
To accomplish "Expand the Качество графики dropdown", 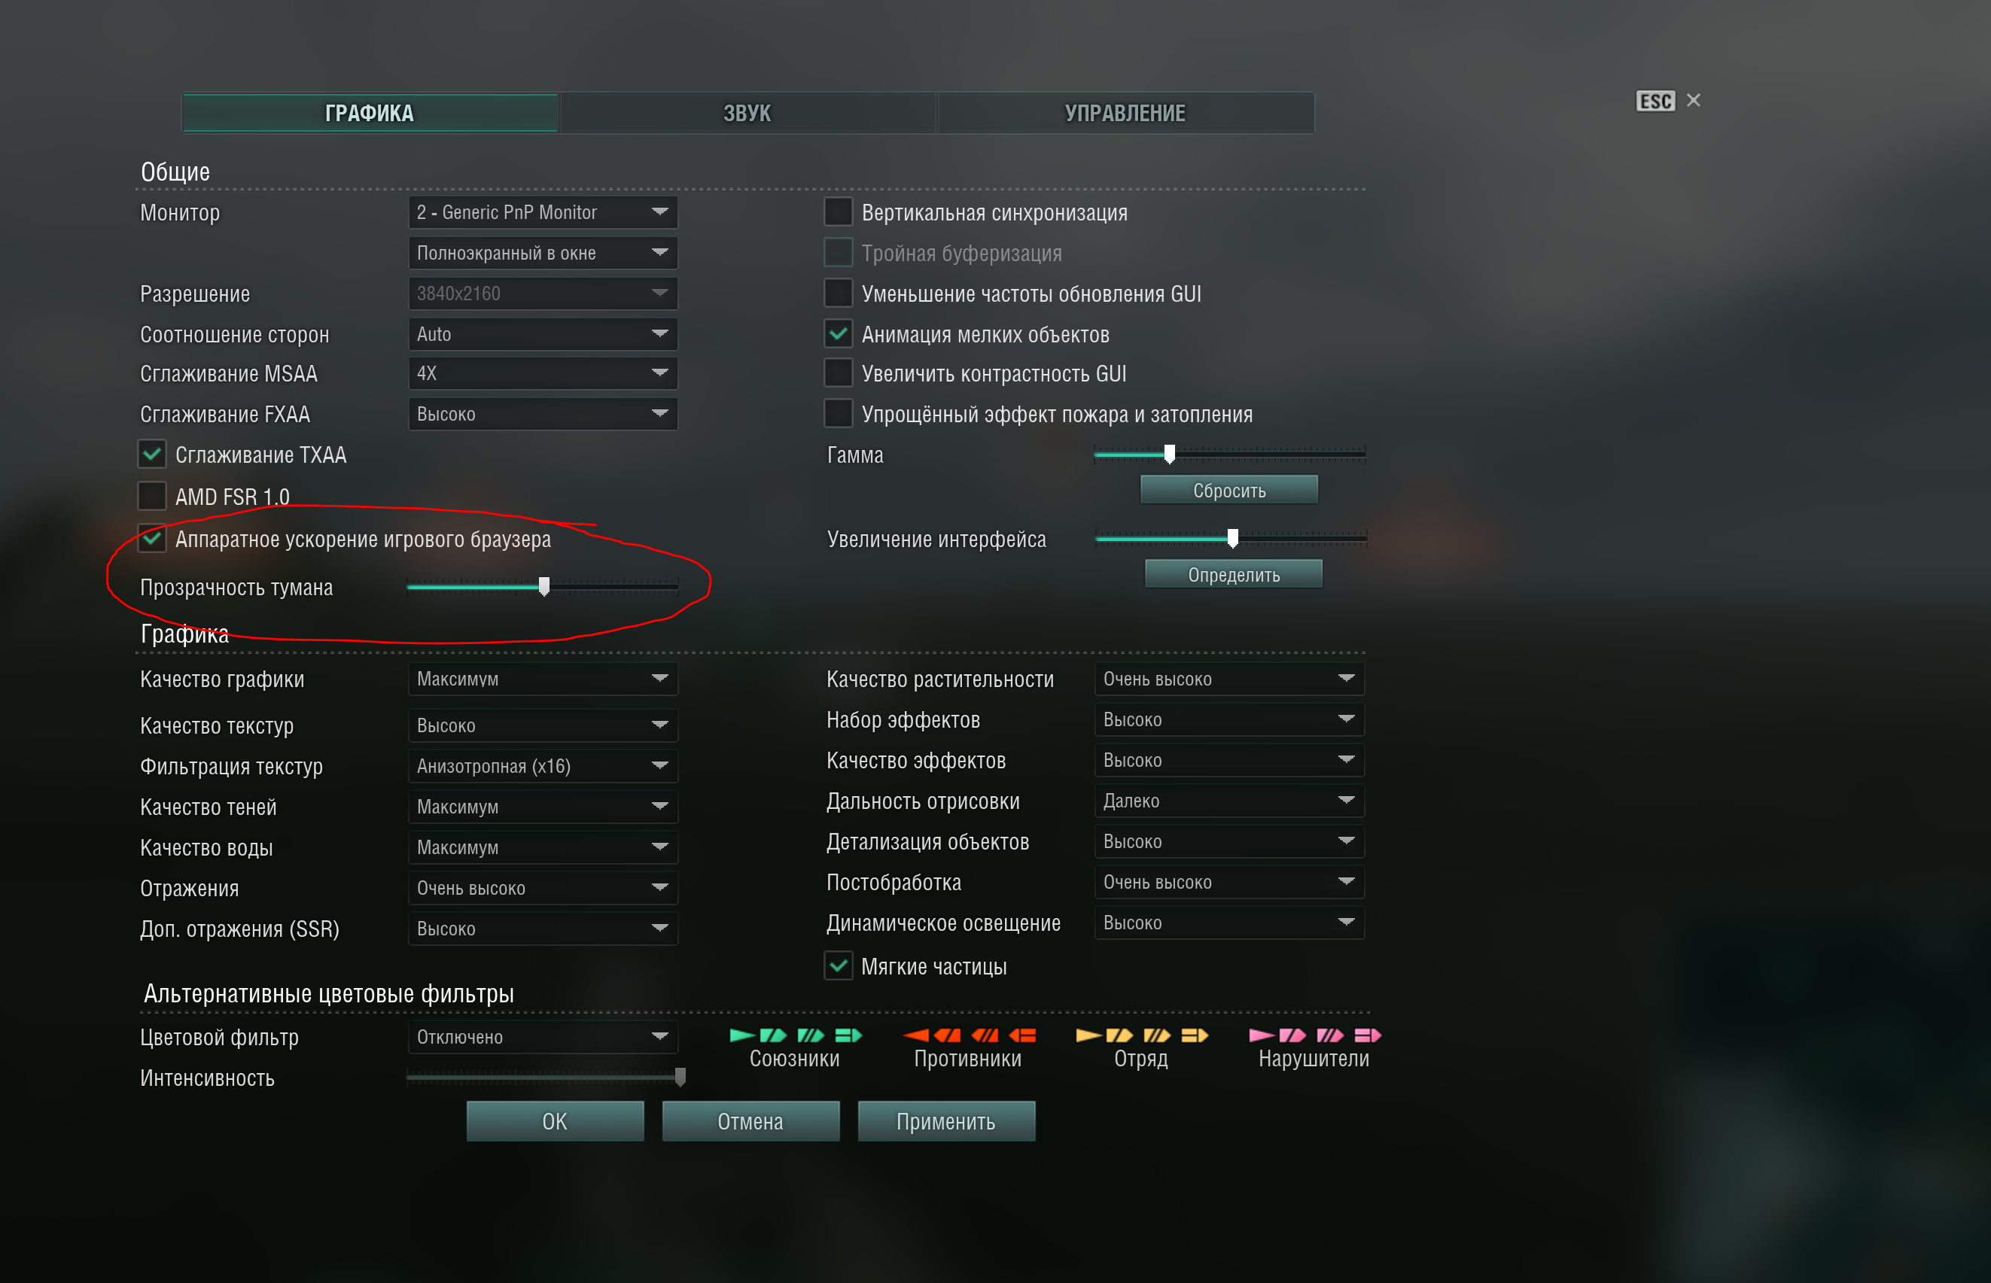I will pyautogui.click(x=543, y=678).
